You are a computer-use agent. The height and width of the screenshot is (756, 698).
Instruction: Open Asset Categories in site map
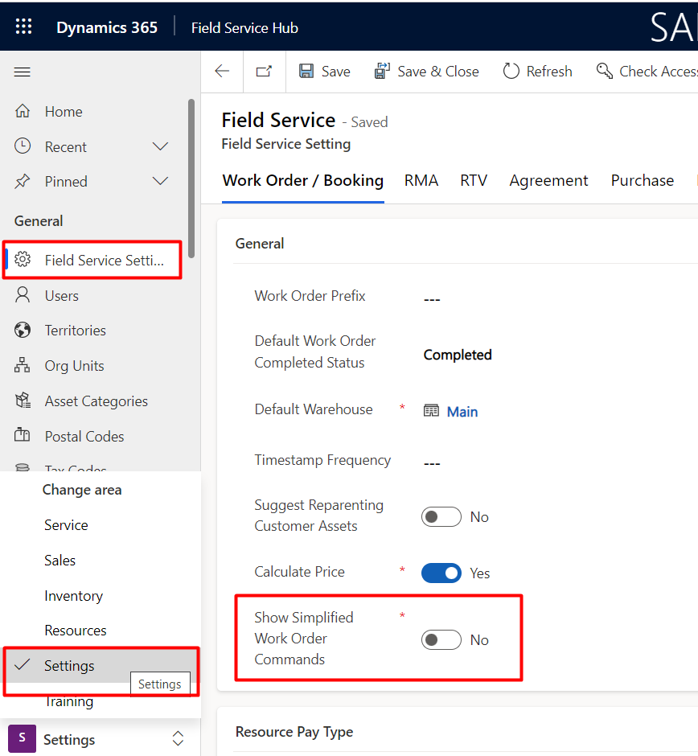96,401
